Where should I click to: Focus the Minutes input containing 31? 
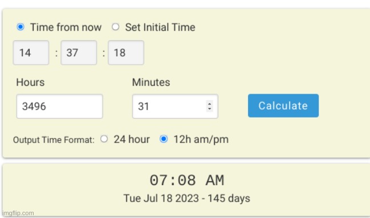tap(175, 106)
